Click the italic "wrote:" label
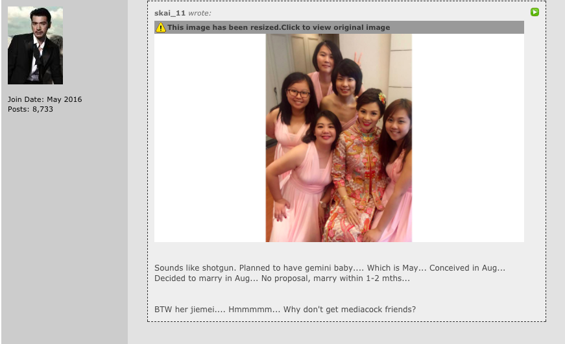 pos(200,13)
